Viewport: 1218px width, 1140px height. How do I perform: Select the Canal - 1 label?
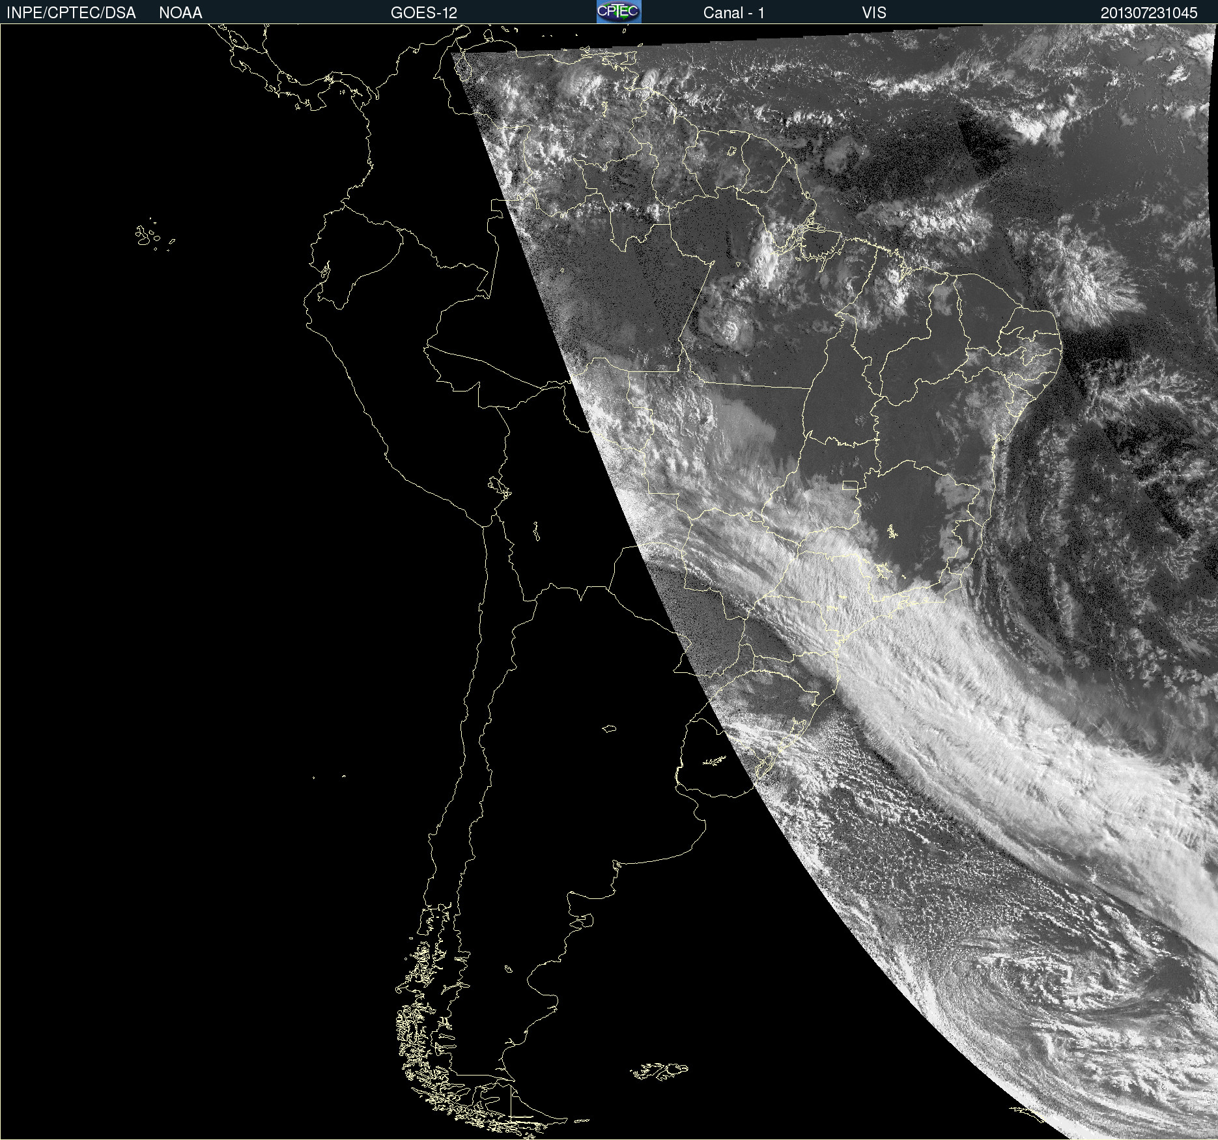click(x=733, y=13)
